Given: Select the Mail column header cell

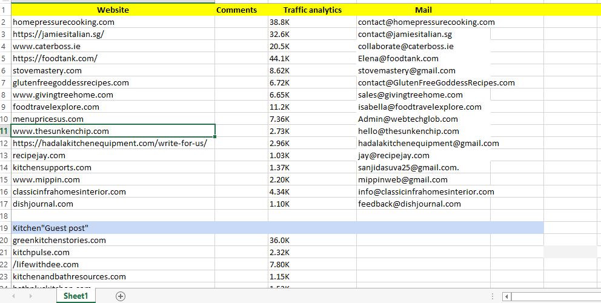Looking at the screenshot, I should pyautogui.click(x=423, y=10).
